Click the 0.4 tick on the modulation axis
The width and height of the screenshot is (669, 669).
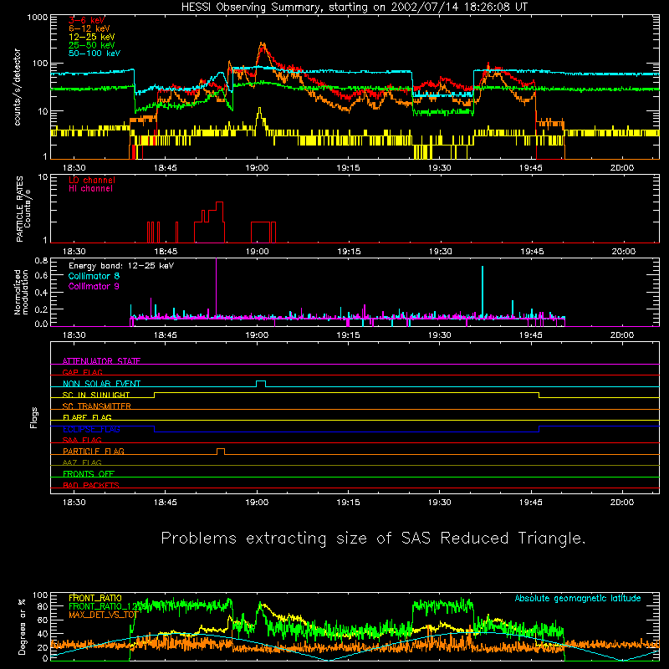tap(41, 293)
